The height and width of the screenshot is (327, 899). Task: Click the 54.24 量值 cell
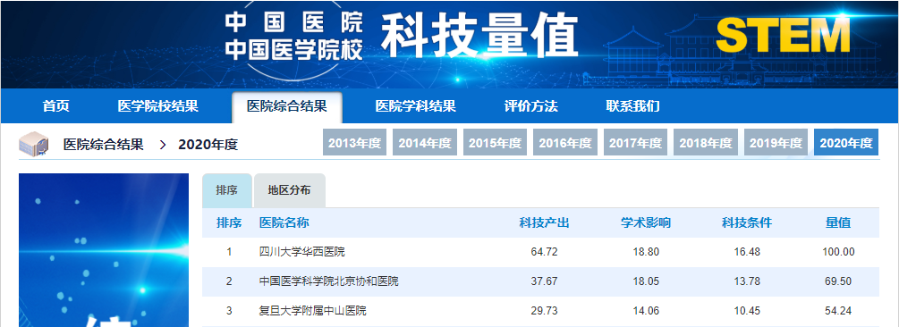click(838, 311)
